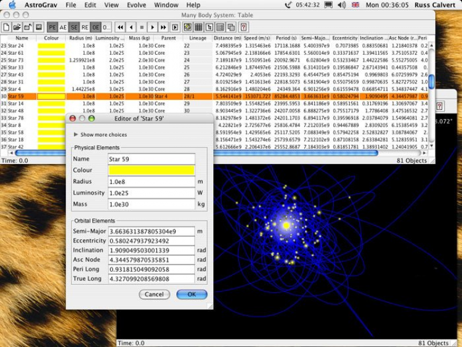Click the Open file folder icon
Image resolution: width=462 pixels, height=347 pixels.
17,27
